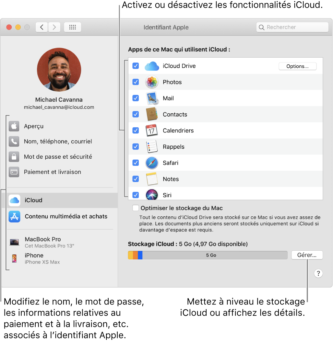Click the Stockage iCloud label text
The width and height of the screenshot is (333, 342).
click(x=153, y=244)
